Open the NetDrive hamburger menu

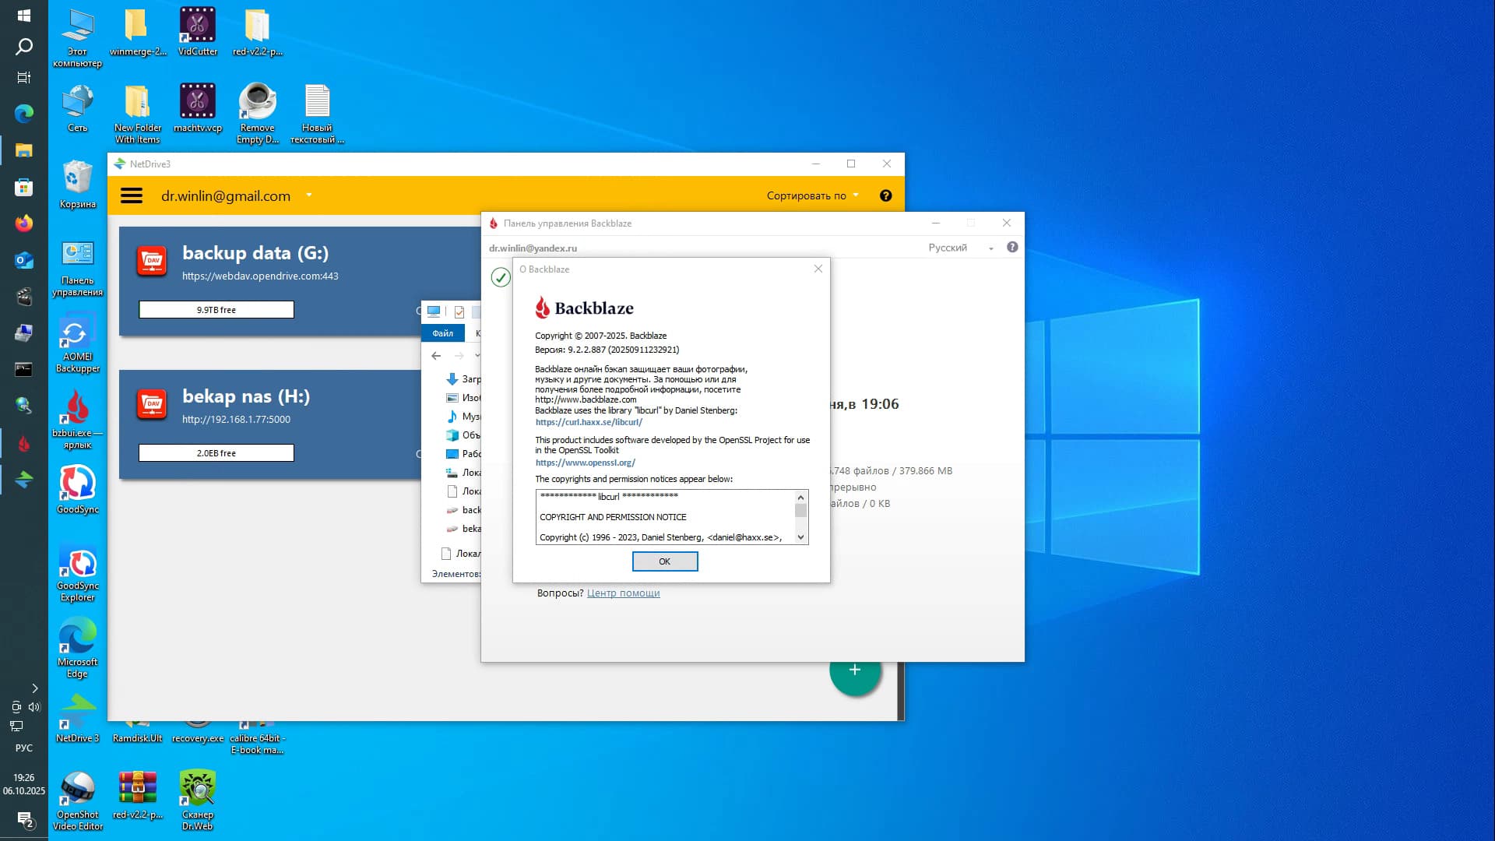(x=132, y=195)
